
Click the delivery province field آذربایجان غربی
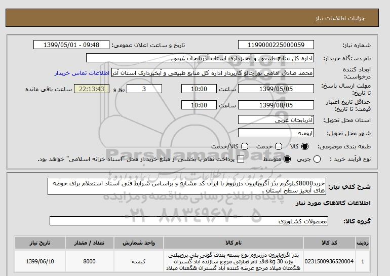(x=276, y=120)
